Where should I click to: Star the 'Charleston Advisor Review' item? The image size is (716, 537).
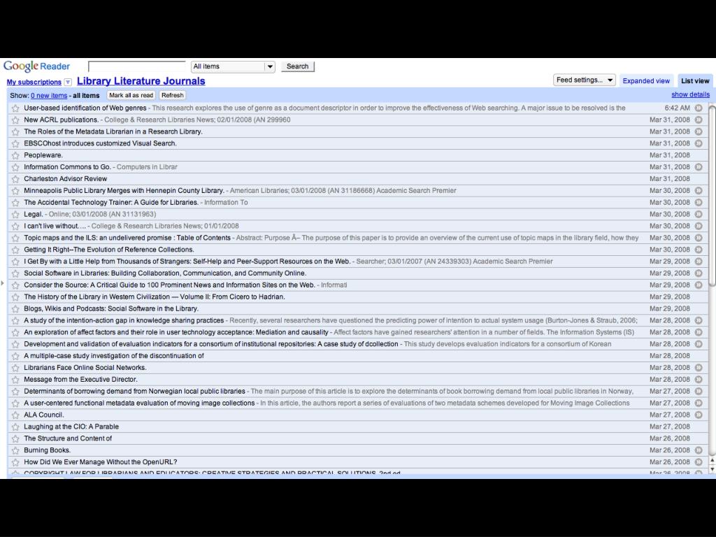click(x=15, y=179)
